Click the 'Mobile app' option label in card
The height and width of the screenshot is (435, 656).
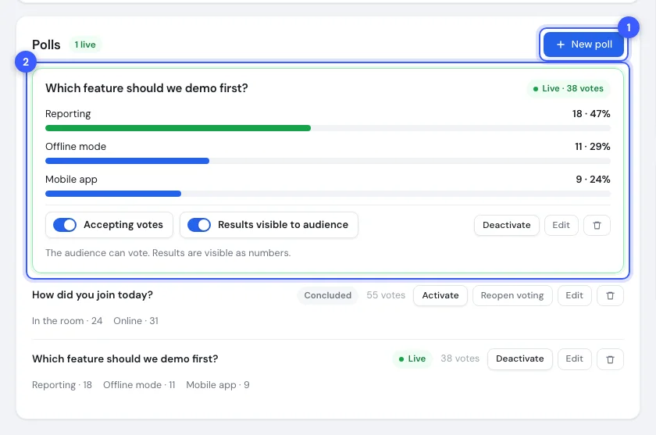click(71, 180)
